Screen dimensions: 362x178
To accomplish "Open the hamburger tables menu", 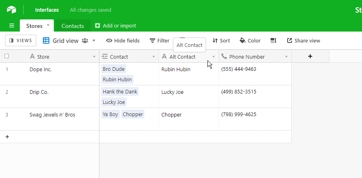I will coord(12,25).
